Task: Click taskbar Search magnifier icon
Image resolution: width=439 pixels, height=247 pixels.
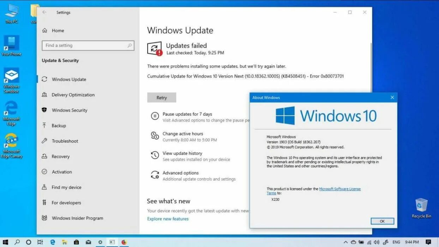Action: pyautogui.click(x=17, y=242)
